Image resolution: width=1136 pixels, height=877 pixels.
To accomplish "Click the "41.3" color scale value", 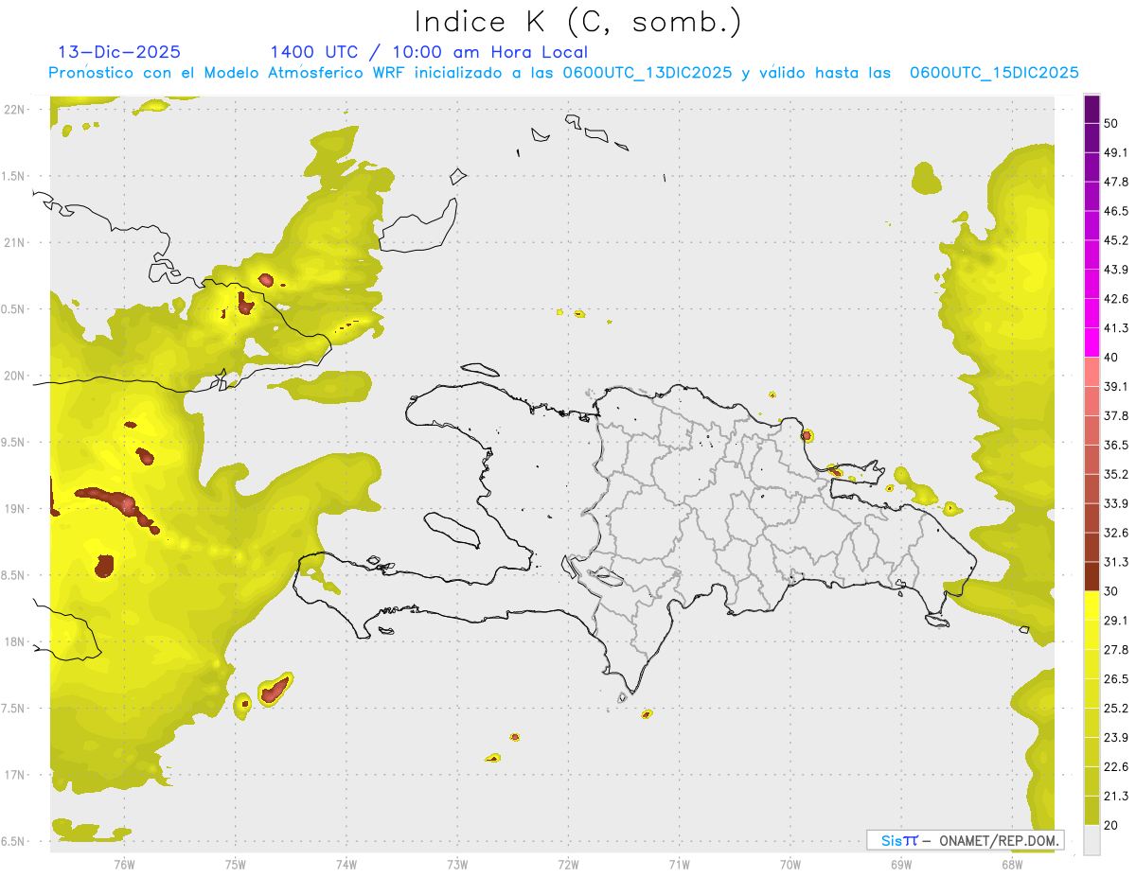I will 1115,328.
